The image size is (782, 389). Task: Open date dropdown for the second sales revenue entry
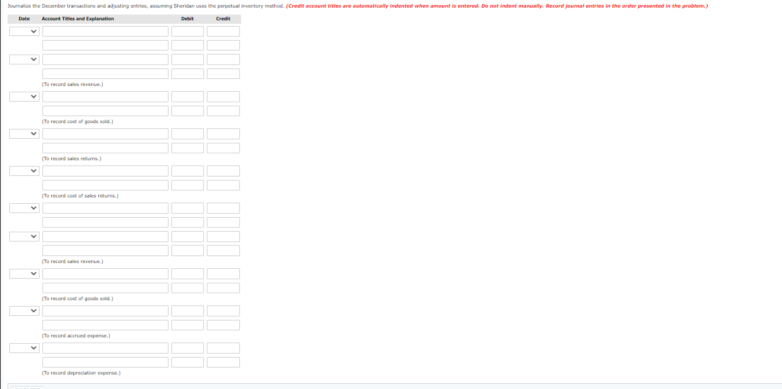[24, 237]
